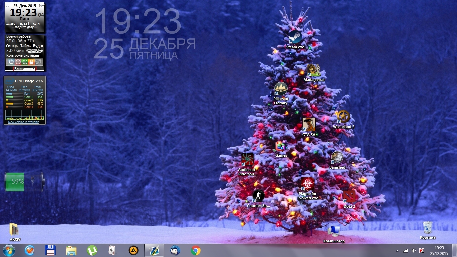Open taskbar clock showing 25.12.2015
Screen dimensions: 457x257
[x=439, y=251]
